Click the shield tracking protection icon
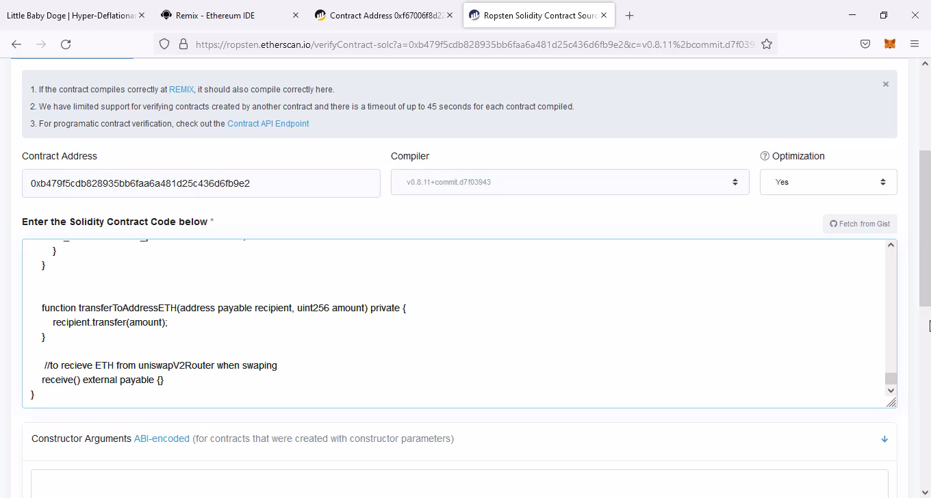The height and width of the screenshot is (498, 931). tap(164, 44)
